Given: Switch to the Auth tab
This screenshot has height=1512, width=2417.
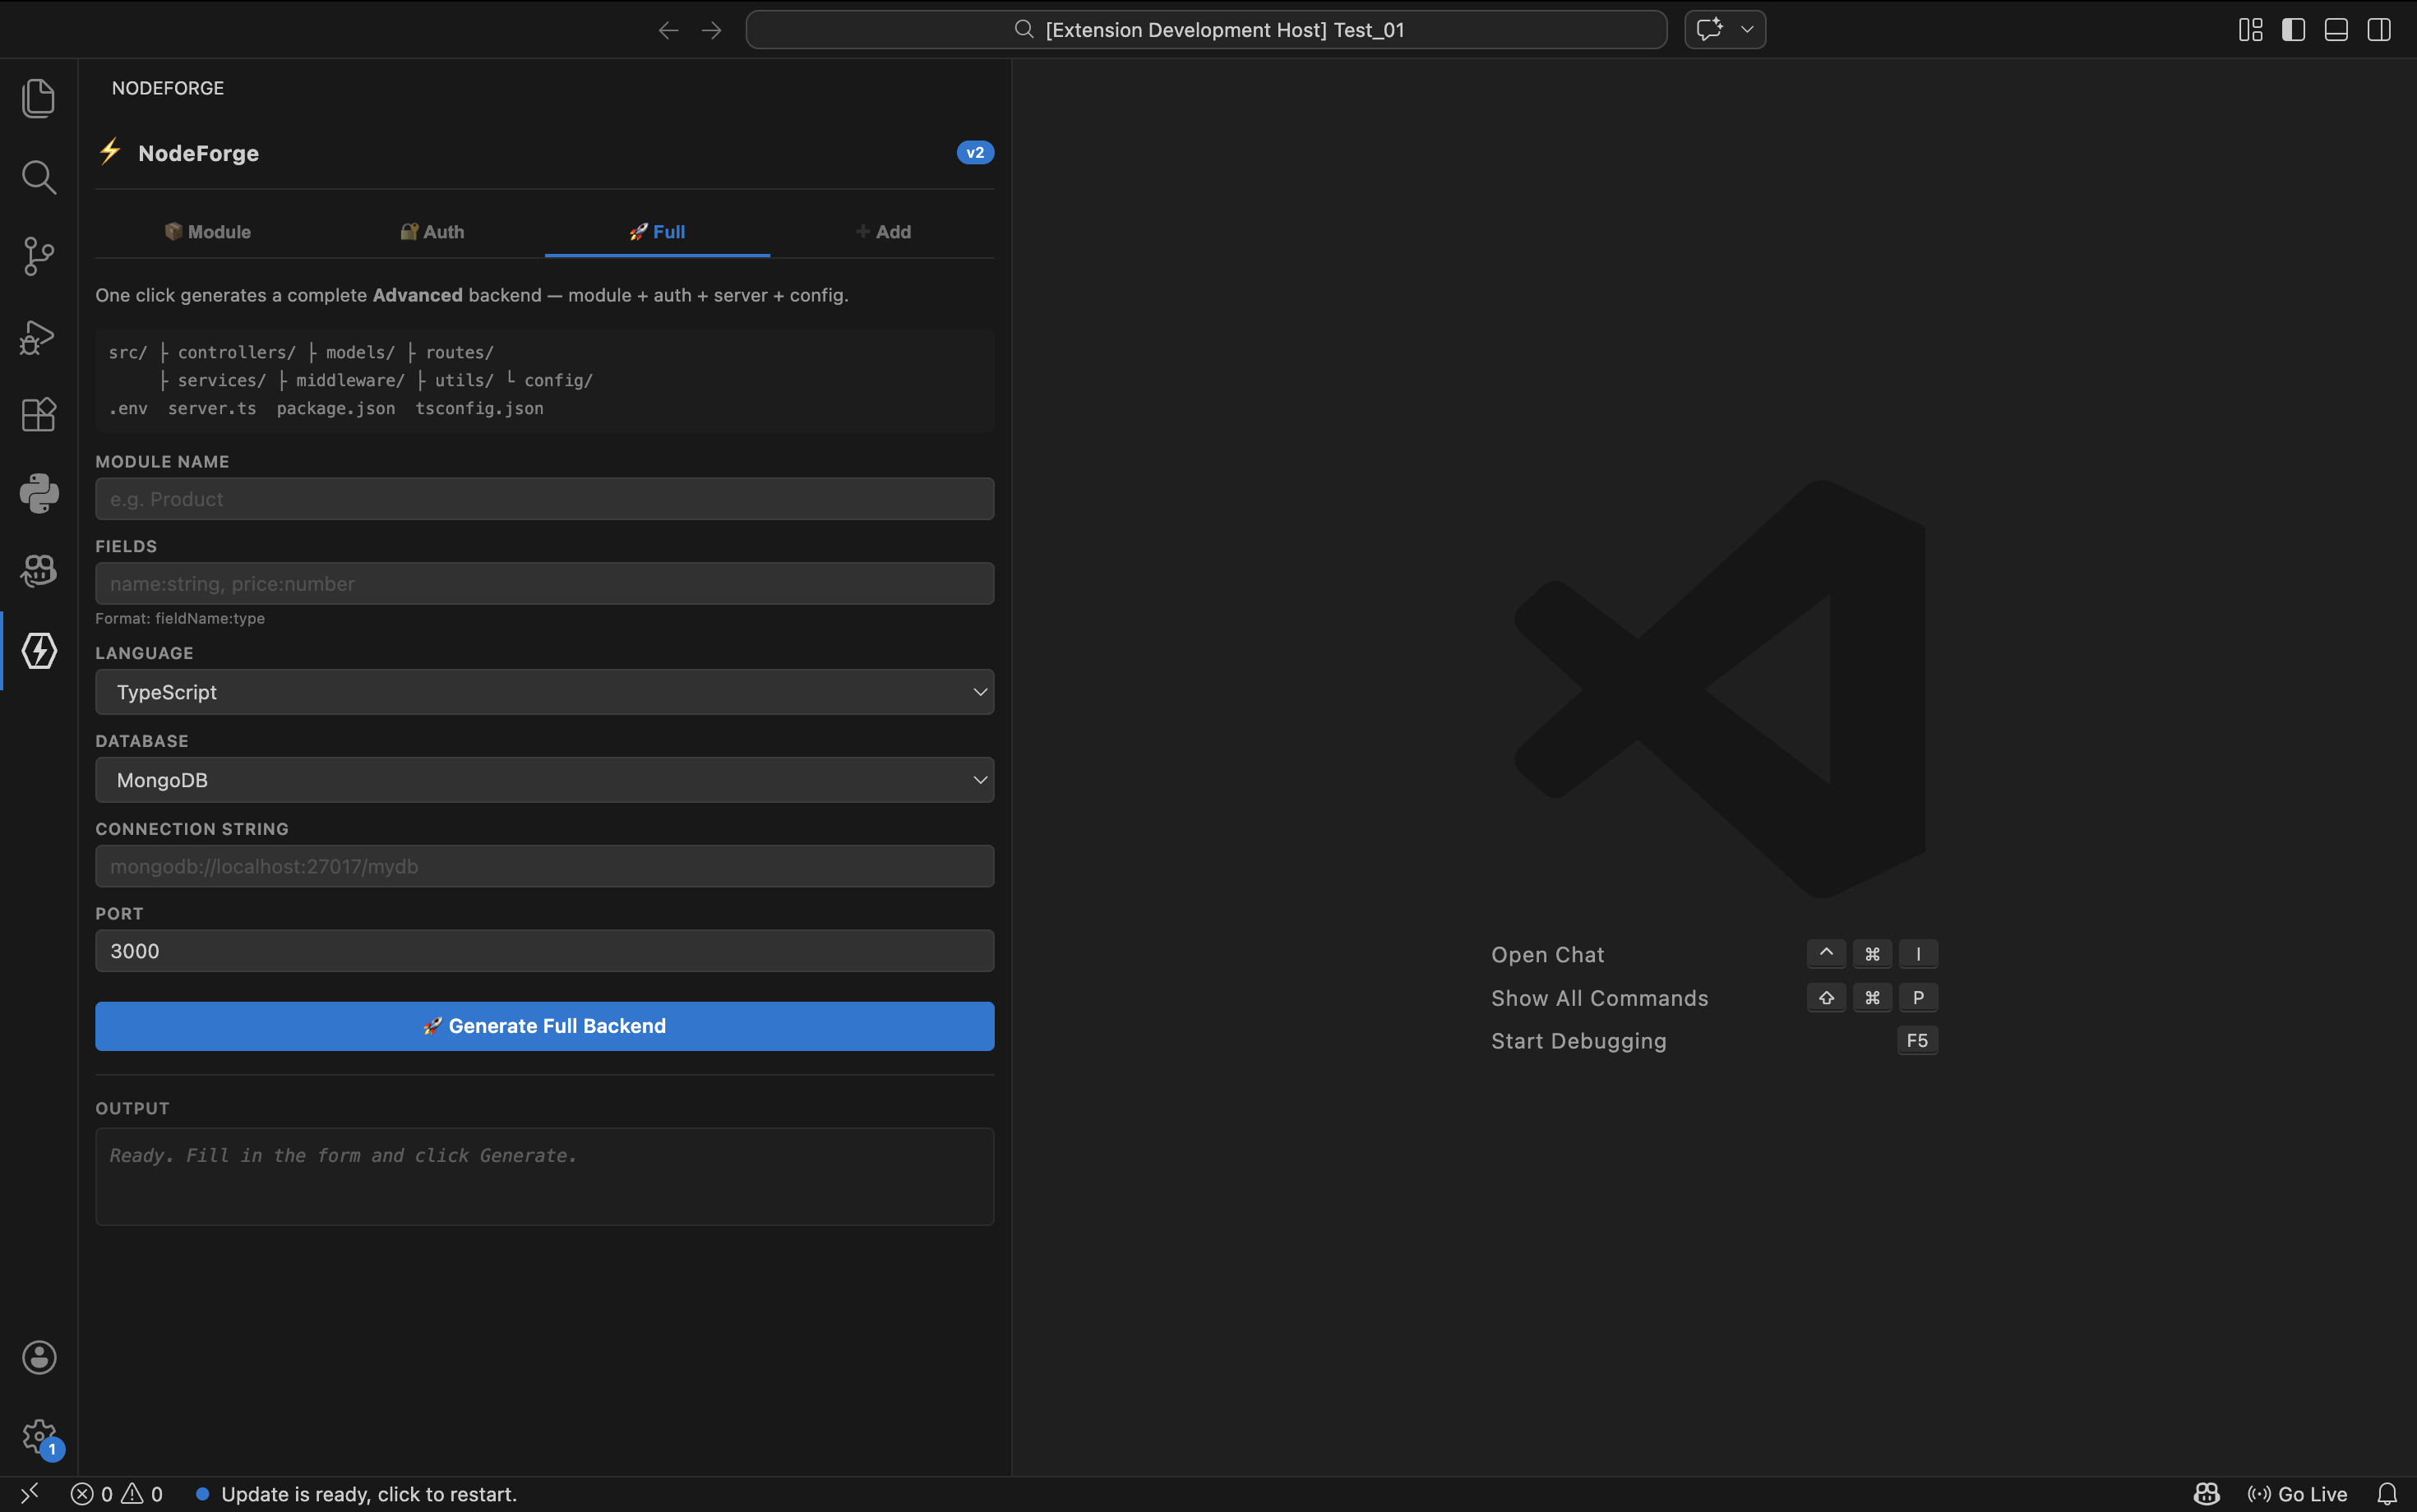Looking at the screenshot, I should coord(432,232).
